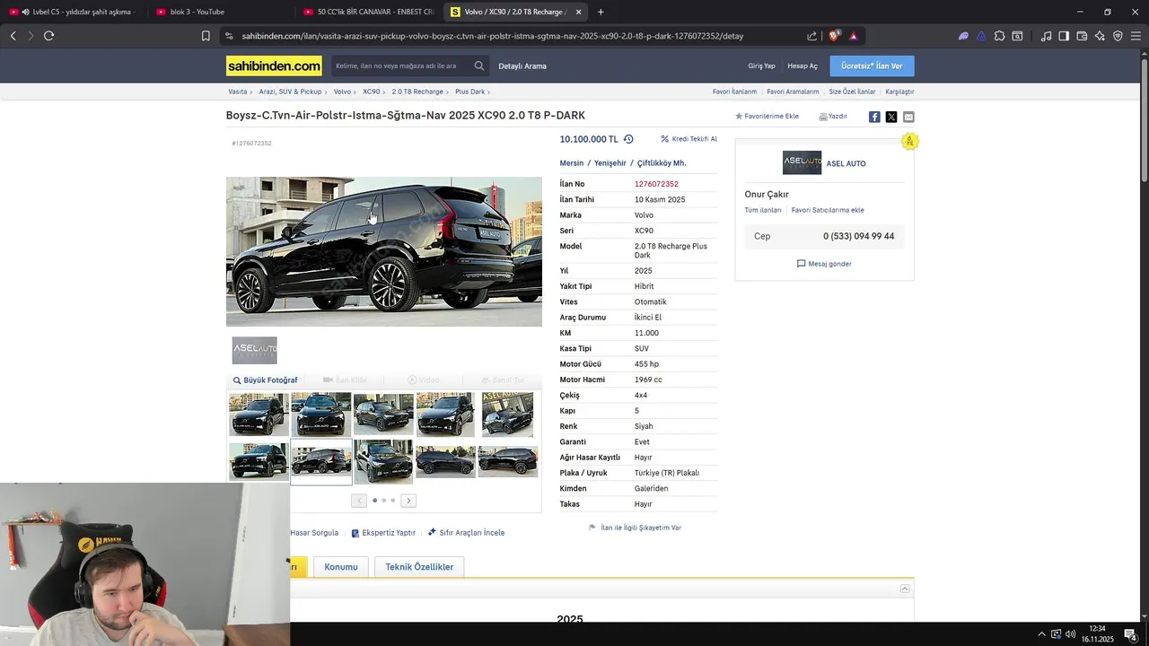Collapse the section with the up-chevron toggle
Viewport: 1149px width, 646px height.
click(905, 589)
